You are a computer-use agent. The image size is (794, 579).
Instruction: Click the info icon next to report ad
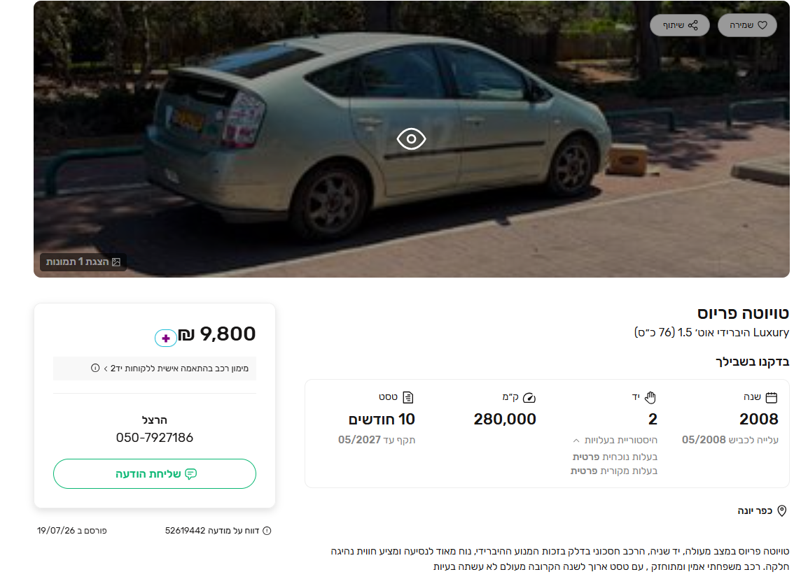pos(267,531)
